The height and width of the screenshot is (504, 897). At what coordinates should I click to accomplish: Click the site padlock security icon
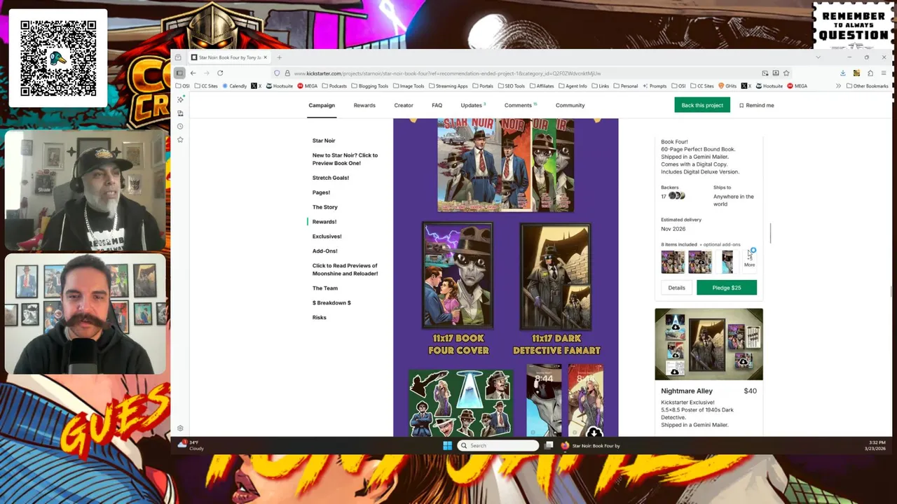(x=287, y=73)
